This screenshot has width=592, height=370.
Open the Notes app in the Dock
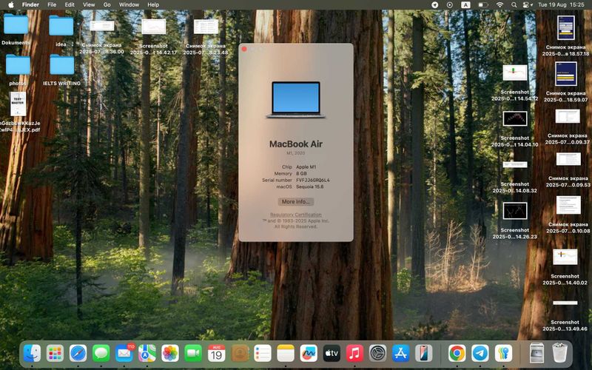(286, 354)
